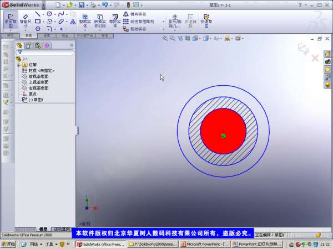Open the Linear Sketch Pattern dropdown arrow
Image resolution: width=333 pixels, height=249 pixels.
click(163, 22)
